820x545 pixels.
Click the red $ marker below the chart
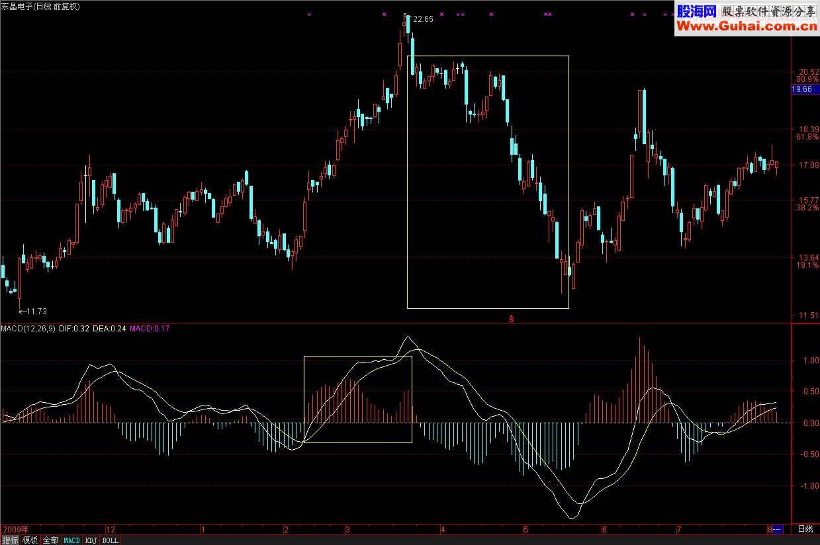click(x=512, y=318)
